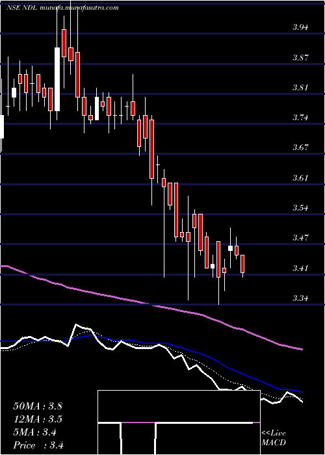
Task: Select the 3.87 price axis label
Action: (300, 57)
